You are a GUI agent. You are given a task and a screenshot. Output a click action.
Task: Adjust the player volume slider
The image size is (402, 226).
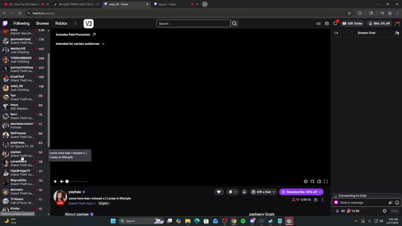pyautogui.click(x=77, y=181)
